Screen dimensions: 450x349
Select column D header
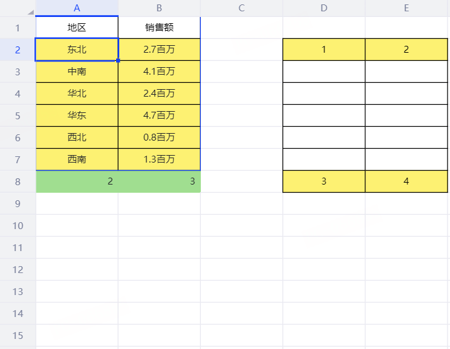click(x=324, y=8)
